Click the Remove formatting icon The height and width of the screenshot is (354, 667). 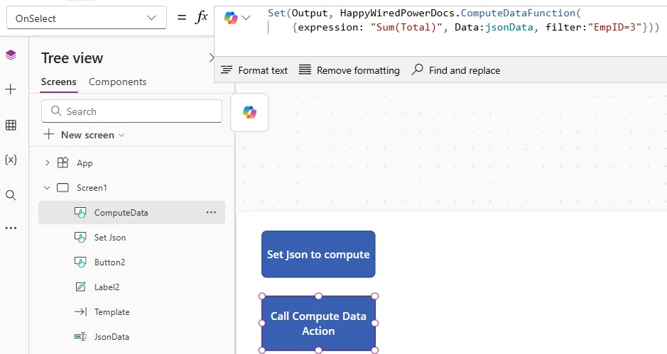(x=305, y=70)
